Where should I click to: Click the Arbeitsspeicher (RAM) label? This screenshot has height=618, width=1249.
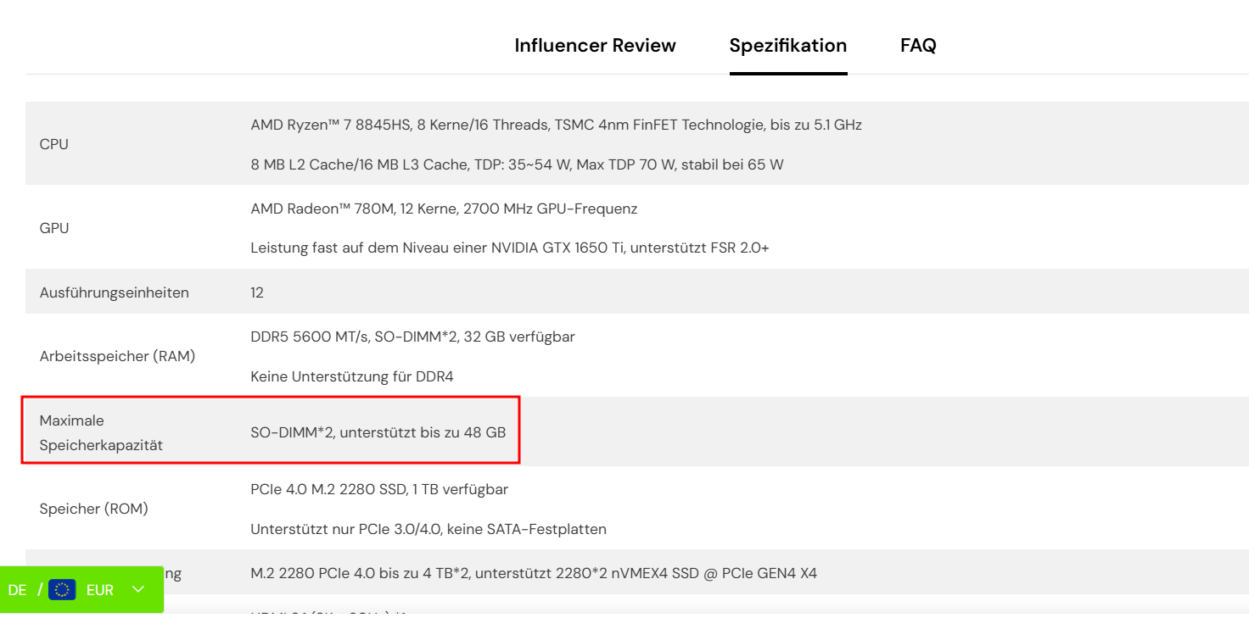pyautogui.click(x=117, y=356)
